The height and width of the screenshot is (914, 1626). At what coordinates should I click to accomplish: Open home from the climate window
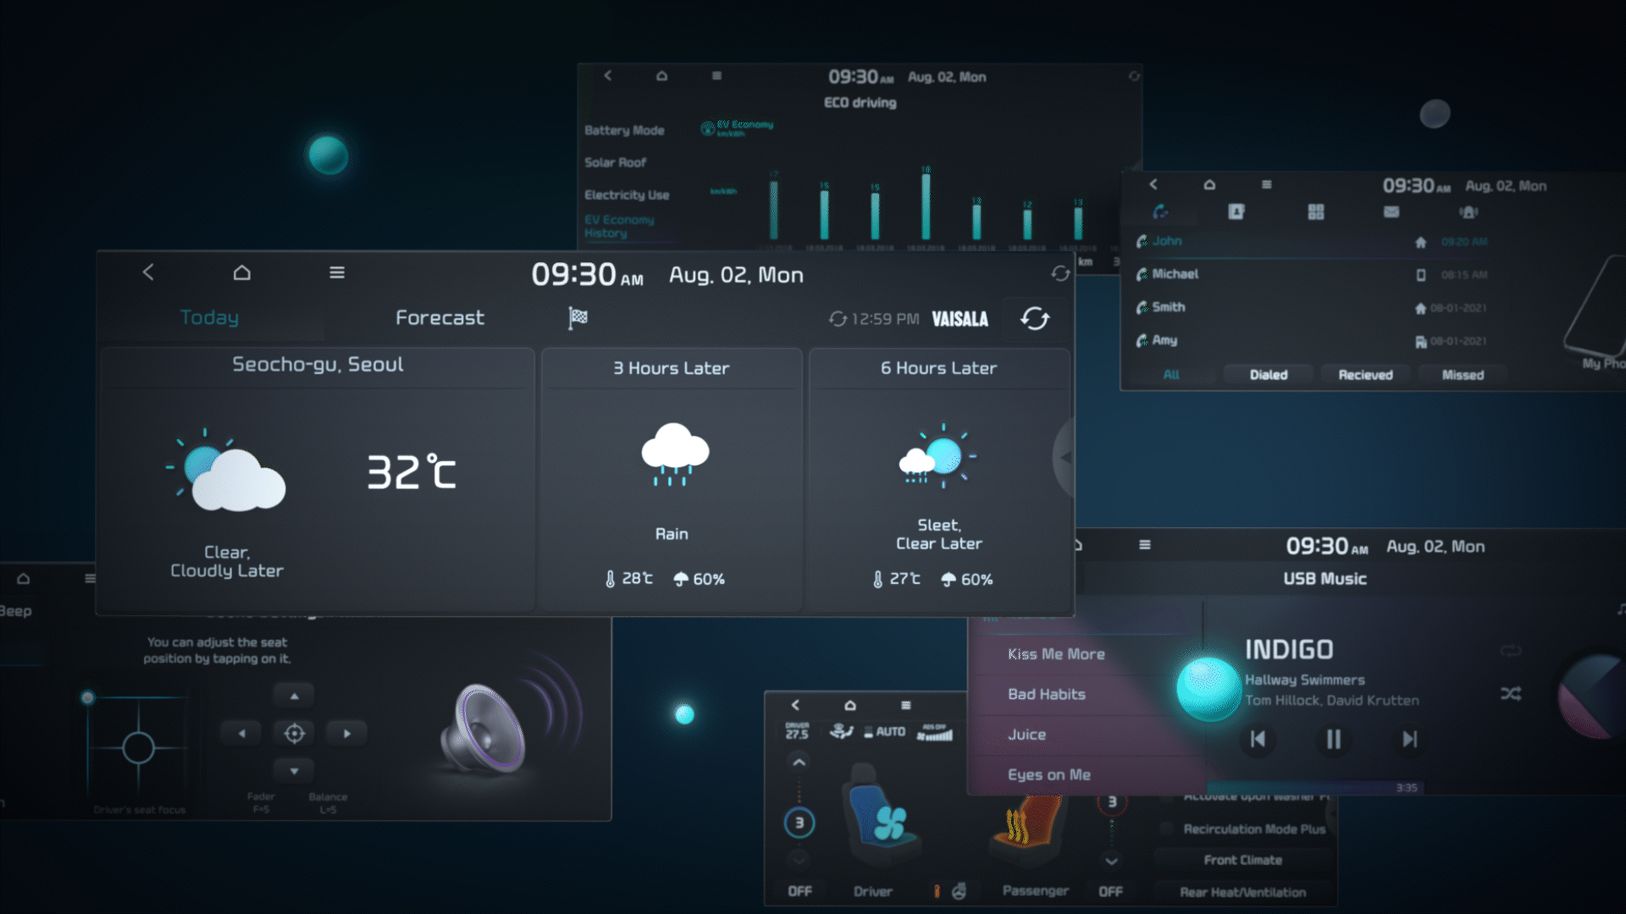click(x=850, y=705)
